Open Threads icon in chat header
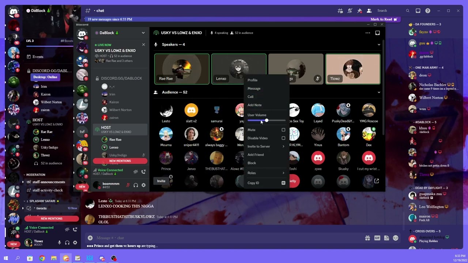Screen dimensions: 468x263 tap(340, 11)
